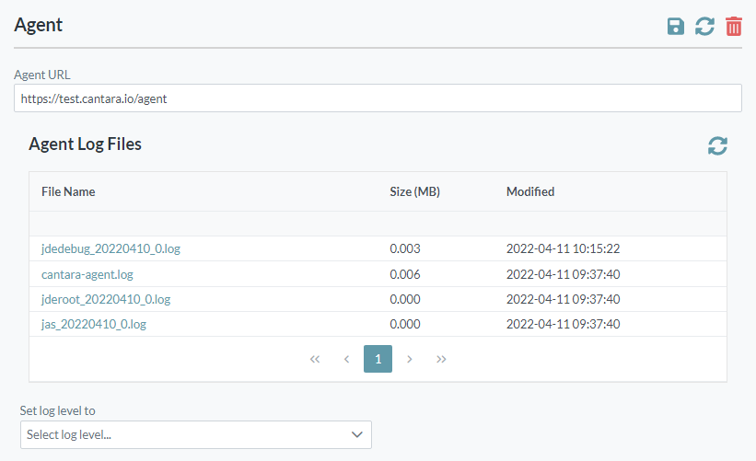Jump to last page of log files
Viewport: 756px width, 461px height.
(x=441, y=359)
